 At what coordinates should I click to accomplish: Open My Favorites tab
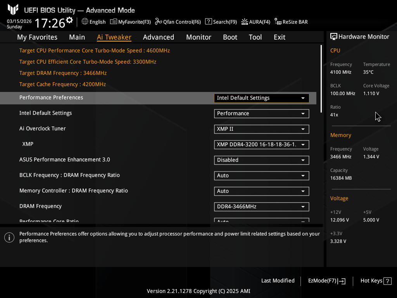(x=37, y=37)
